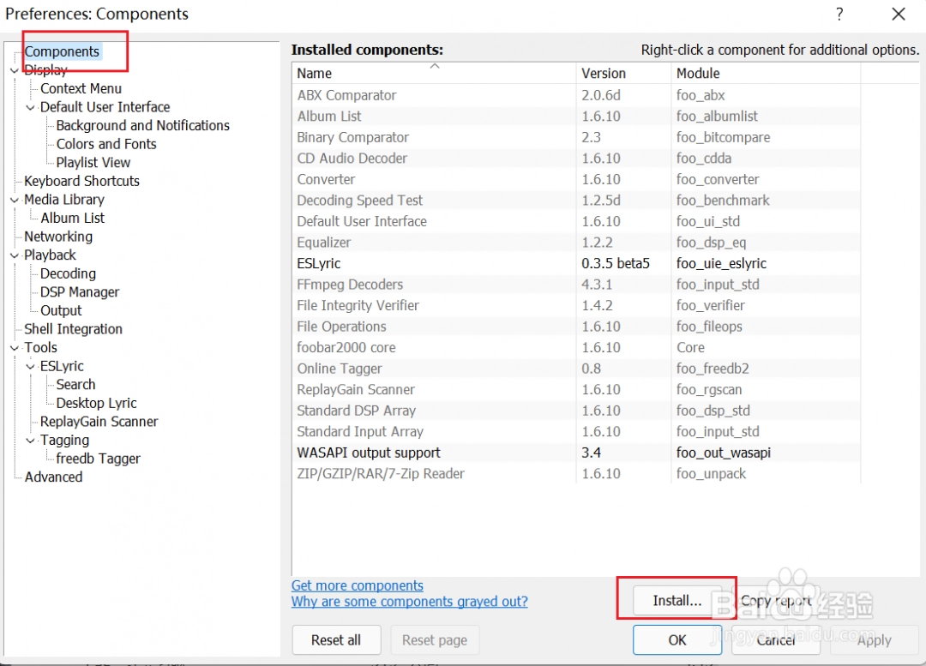Viewport: 926px width, 666px height.
Task: Click the Reset all button
Action: tap(336, 640)
